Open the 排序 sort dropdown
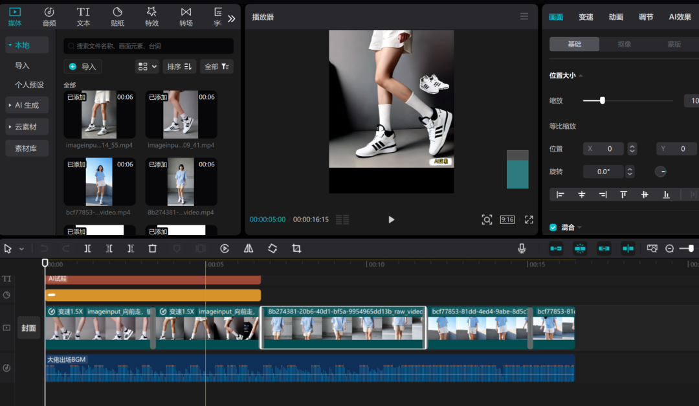The image size is (699, 406). click(x=179, y=66)
